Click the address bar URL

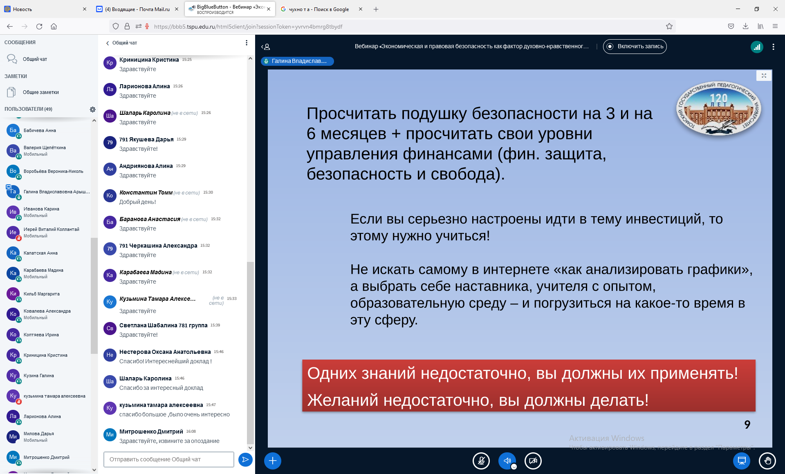point(248,27)
